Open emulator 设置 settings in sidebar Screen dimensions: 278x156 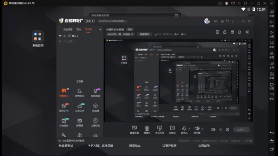(272, 86)
